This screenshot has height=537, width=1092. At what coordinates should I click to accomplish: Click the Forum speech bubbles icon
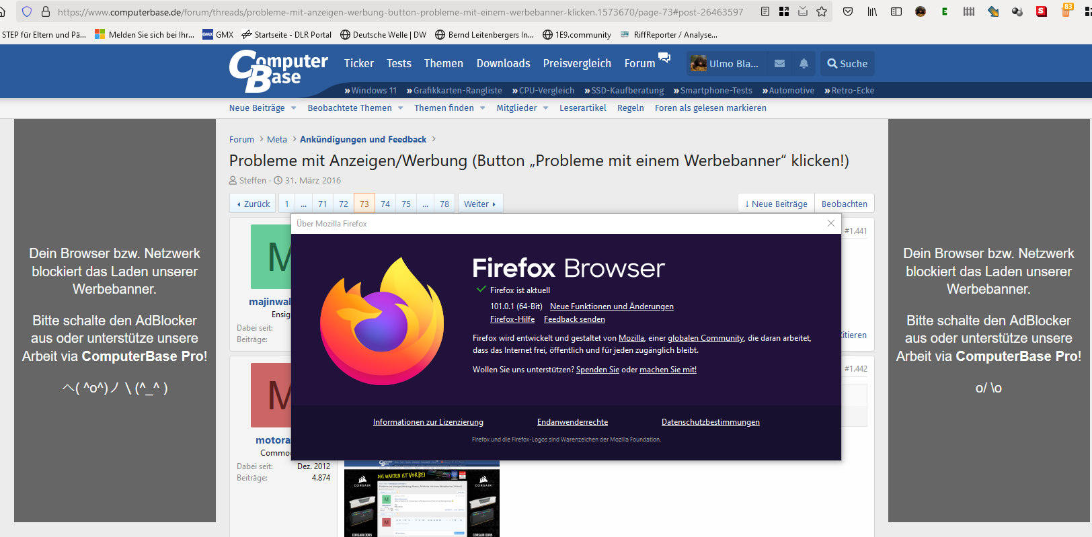click(x=664, y=57)
